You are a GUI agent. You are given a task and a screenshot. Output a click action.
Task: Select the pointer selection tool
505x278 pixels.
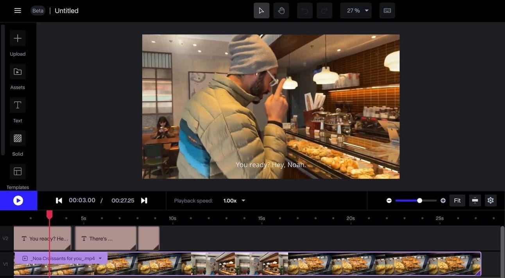(x=261, y=11)
